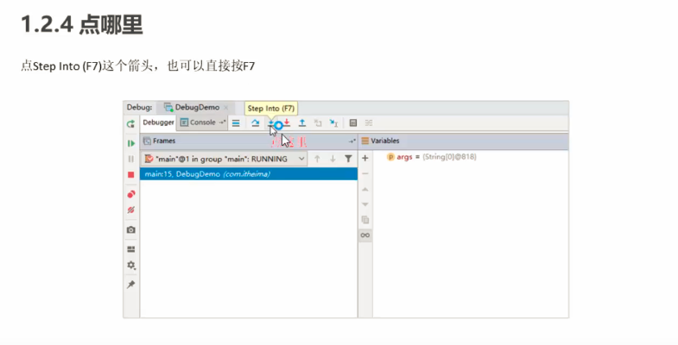Click the Rerun DebugDemo icon
The height and width of the screenshot is (345, 678).
(130, 124)
